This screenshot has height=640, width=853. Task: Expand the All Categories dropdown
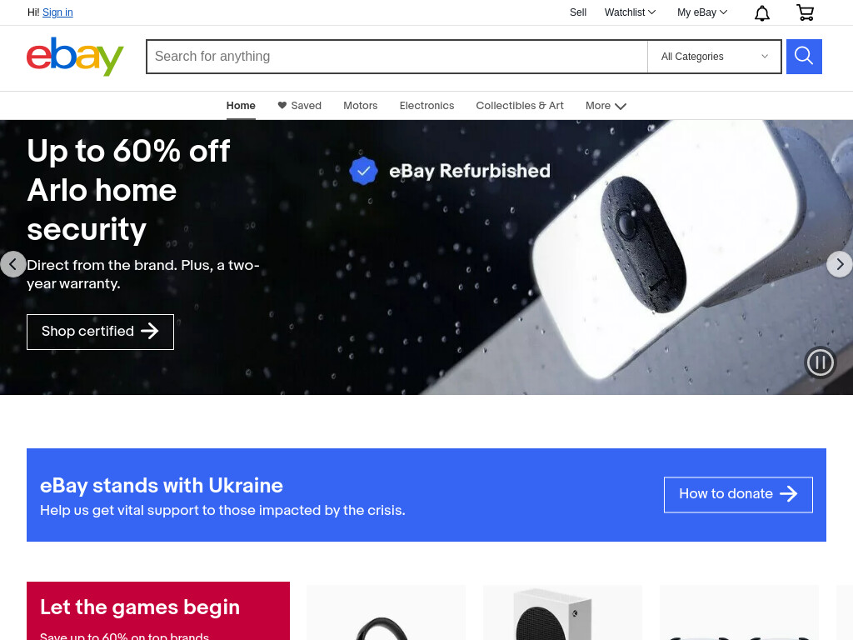click(714, 56)
